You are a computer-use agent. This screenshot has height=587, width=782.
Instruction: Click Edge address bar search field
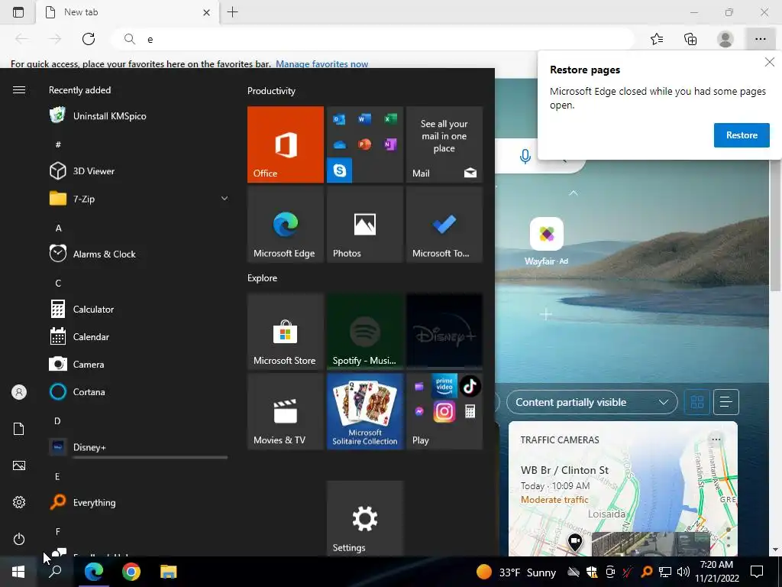pos(372,39)
